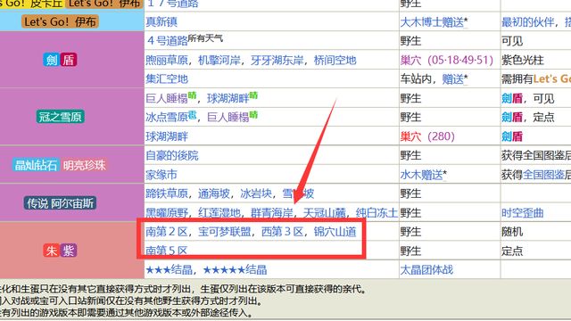The image size is (571, 321).
Task: Open the 宝可梦联盟 link
Action: pyautogui.click(x=224, y=232)
